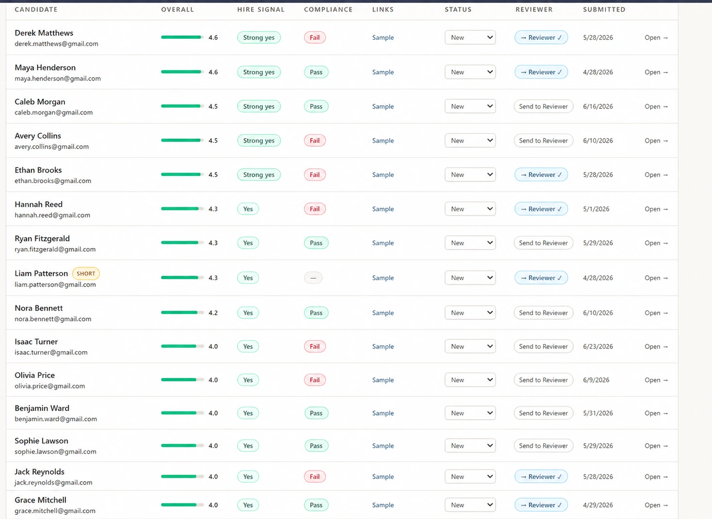Select candidate name Benjamin Ward
The image size is (712, 519).
(42, 408)
